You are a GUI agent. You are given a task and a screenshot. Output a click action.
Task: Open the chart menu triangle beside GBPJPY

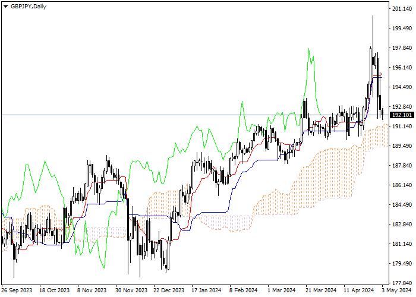click(5, 7)
